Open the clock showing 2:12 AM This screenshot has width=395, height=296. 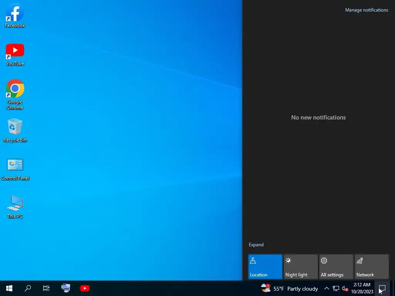(x=362, y=288)
